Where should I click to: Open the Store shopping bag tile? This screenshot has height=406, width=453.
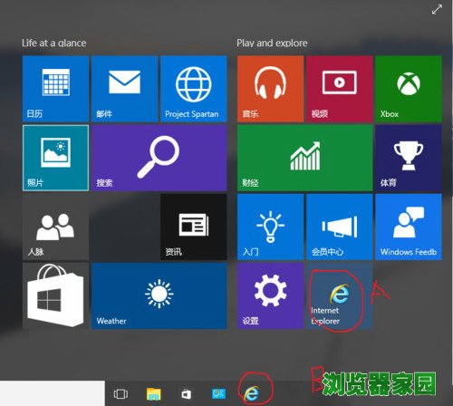pos(55,295)
